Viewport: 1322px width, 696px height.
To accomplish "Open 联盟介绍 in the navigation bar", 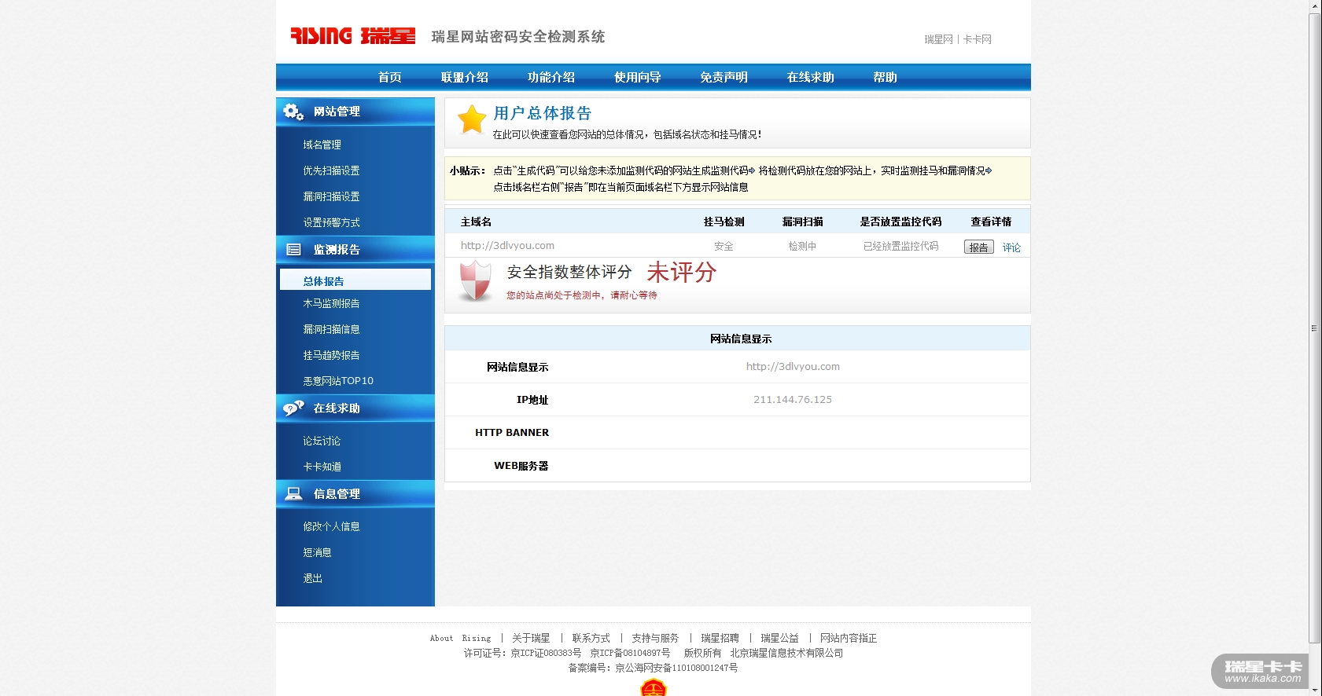I will 465,77.
